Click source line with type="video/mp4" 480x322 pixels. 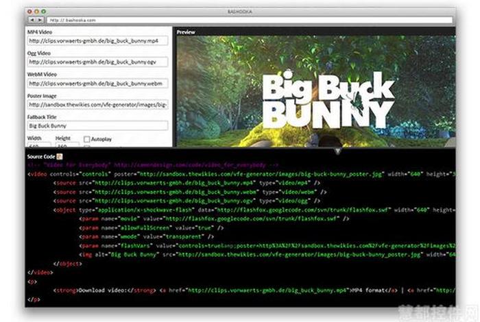point(187,183)
